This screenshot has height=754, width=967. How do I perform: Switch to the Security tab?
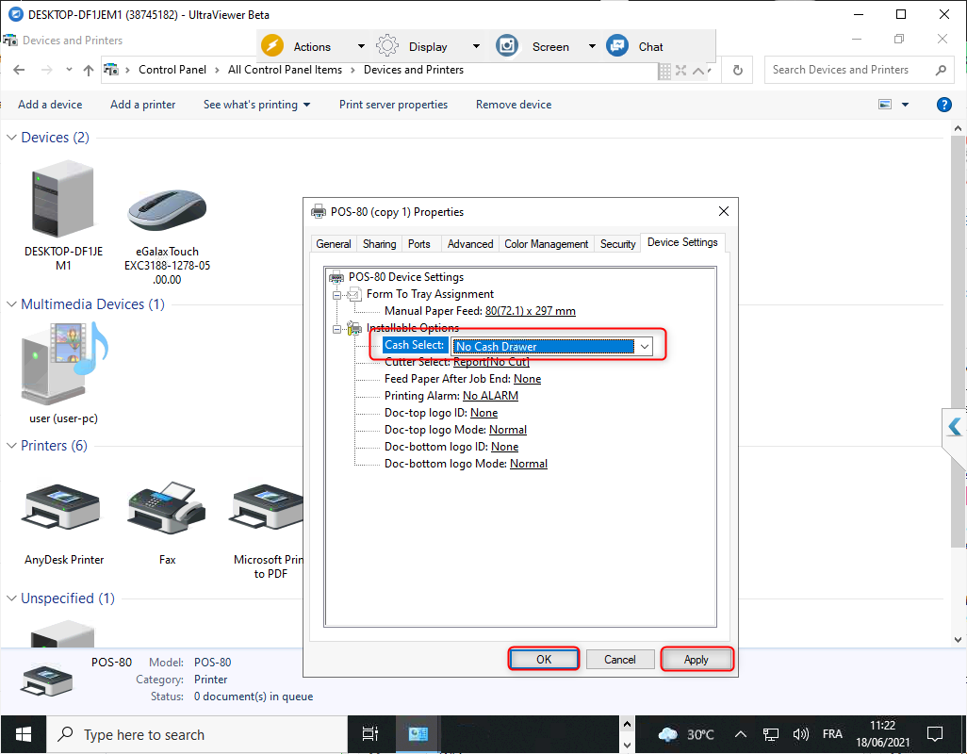point(618,243)
